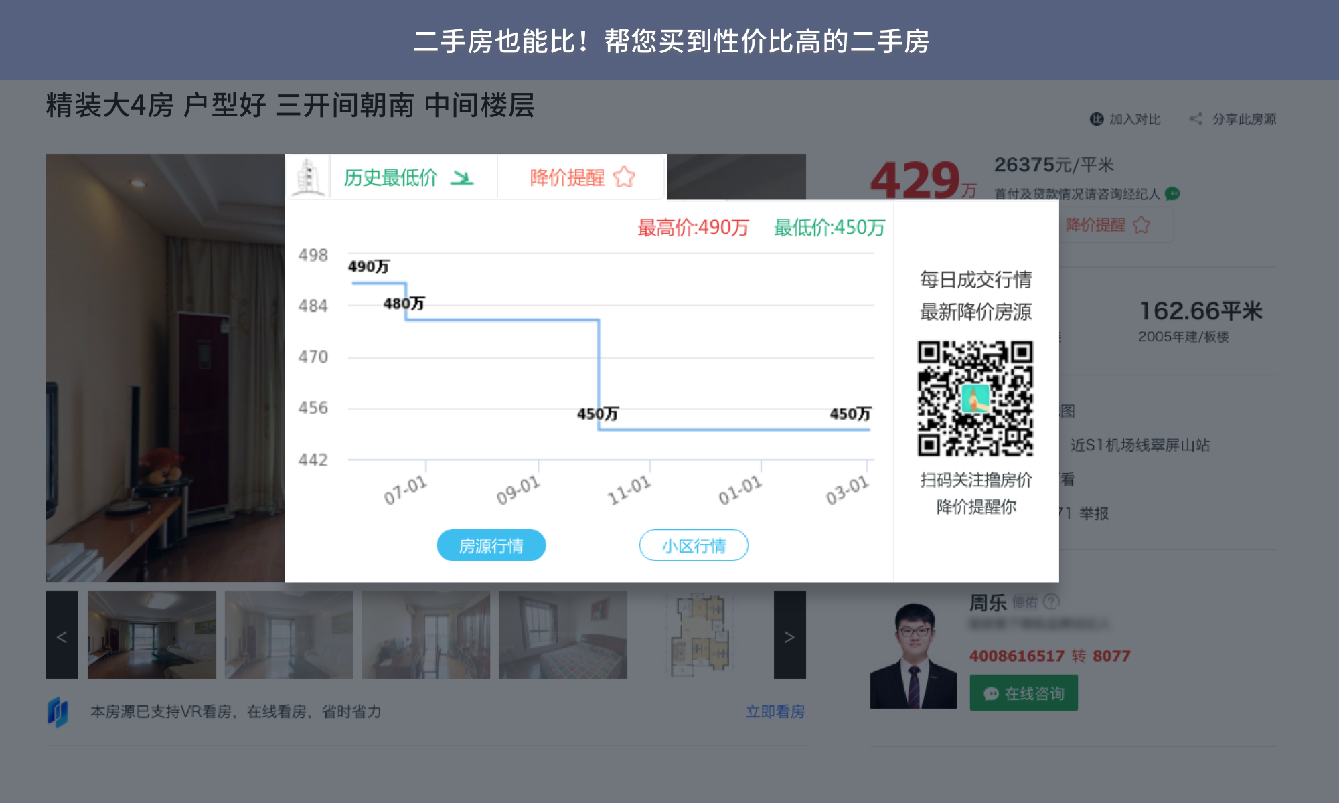This screenshot has height=803, width=1339.
Task: Click the 加入对比 compare icon
Action: pyautogui.click(x=1096, y=119)
